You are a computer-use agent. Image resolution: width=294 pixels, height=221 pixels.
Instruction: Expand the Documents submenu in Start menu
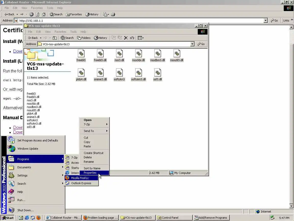36,167
